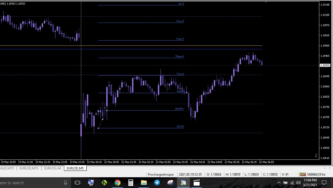
Task: Click the chart shift triangle marker at the top
Action: (266, 2)
